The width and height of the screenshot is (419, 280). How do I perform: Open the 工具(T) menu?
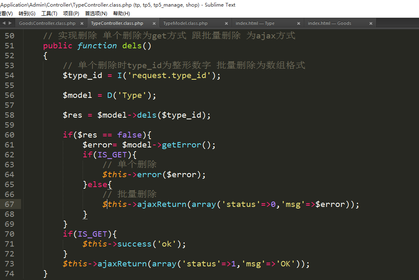pyautogui.click(x=49, y=13)
